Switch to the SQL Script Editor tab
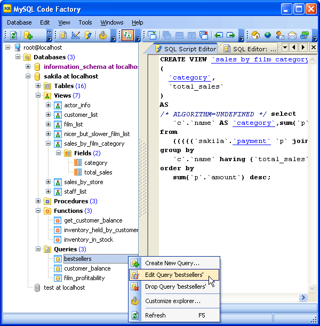Image resolution: width=320 pixels, height=326 pixels. point(186,49)
